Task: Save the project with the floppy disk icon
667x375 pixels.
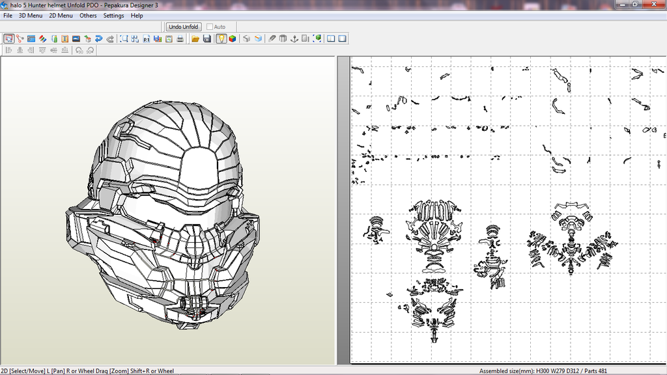Action: coord(206,38)
